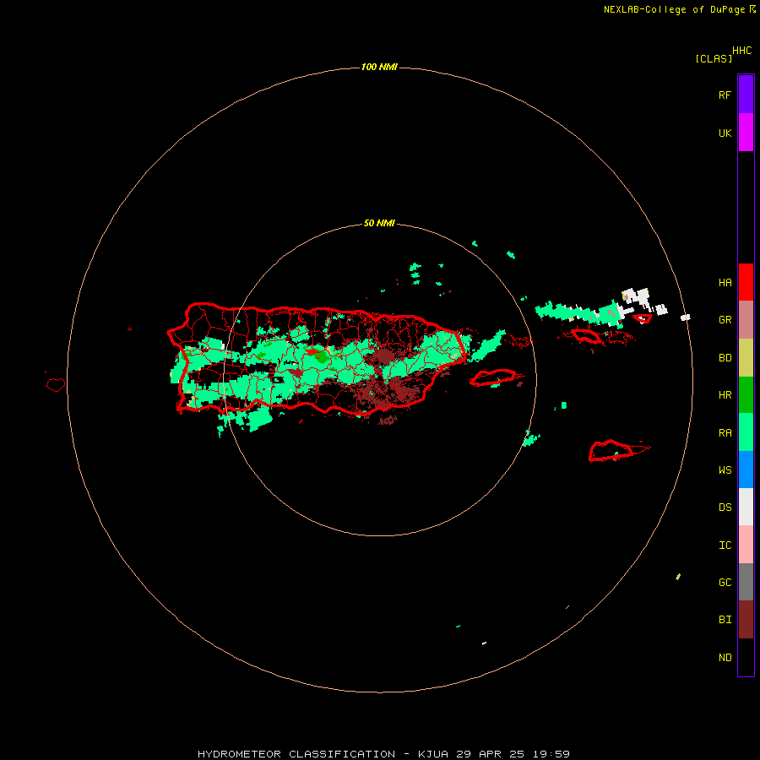Screen dimensions: 760x760
Task: Select the GR legend color block
Action: pos(746,320)
